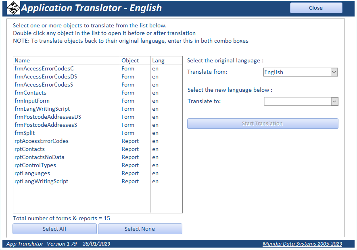This screenshot has height=250, width=357.
Task: Select the rptAccessErrorCodes report
Action: [98, 141]
